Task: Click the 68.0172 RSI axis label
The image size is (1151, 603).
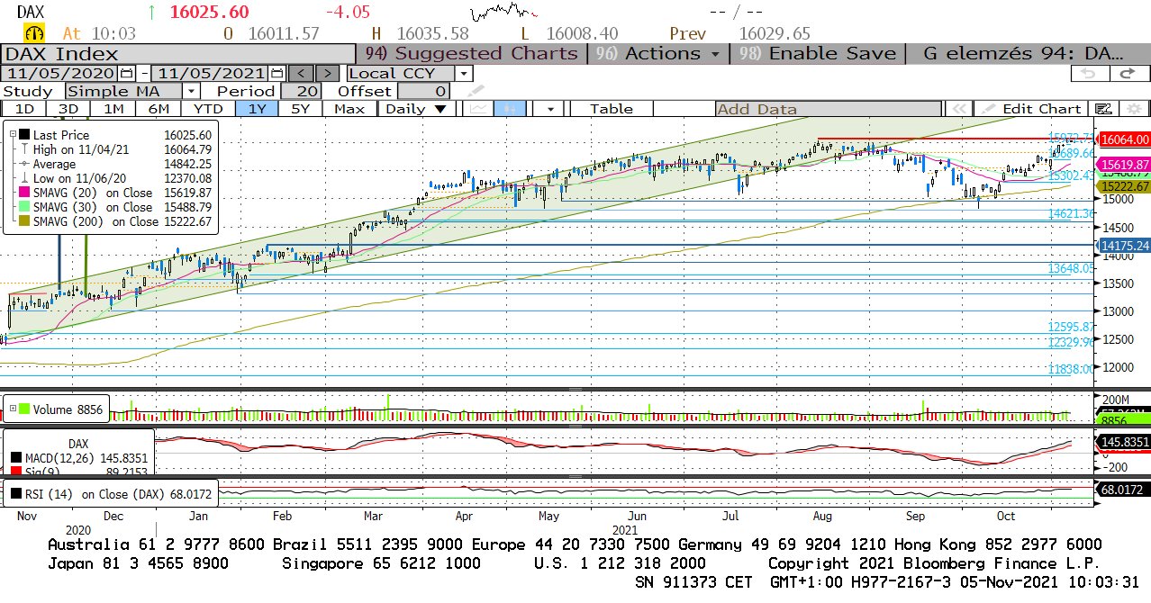Action: (1124, 490)
